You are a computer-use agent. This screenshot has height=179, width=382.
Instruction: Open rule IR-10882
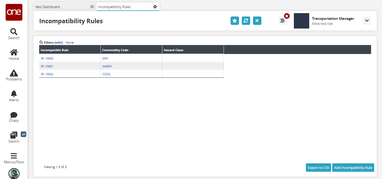tap(47, 74)
